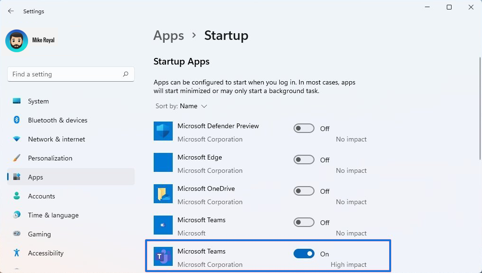Select the Apps item in the sidebar
This screenshot has width=482, height=273.
point(71,177)
